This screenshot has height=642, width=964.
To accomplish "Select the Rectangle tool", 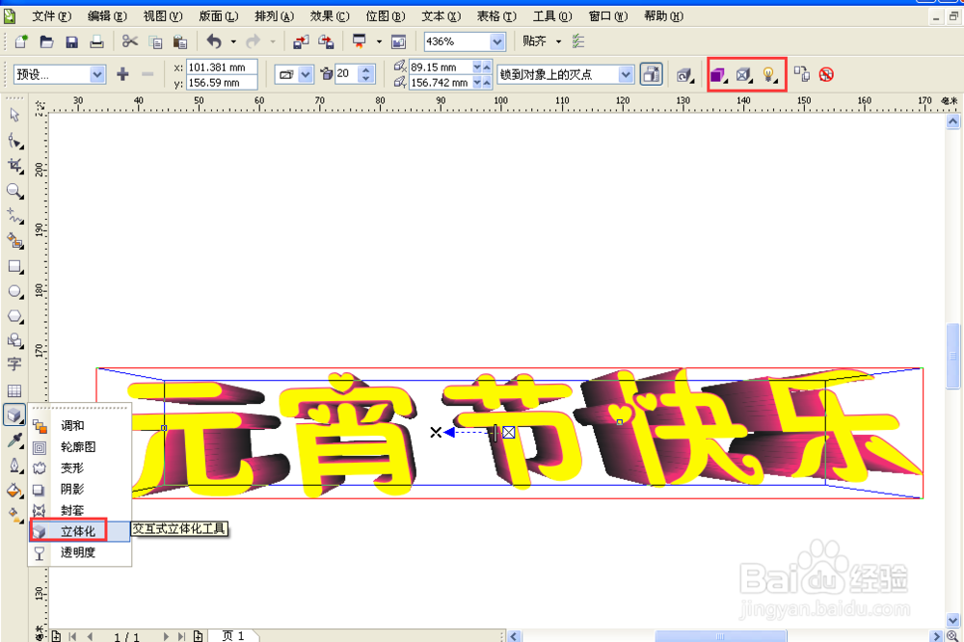I will click(14, 265).
